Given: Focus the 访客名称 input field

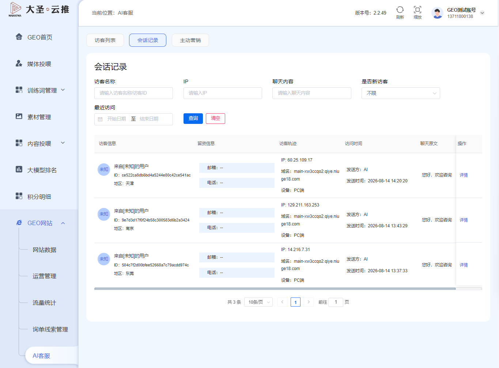Looking at the screenshot, I should click(x=133, y=93).
